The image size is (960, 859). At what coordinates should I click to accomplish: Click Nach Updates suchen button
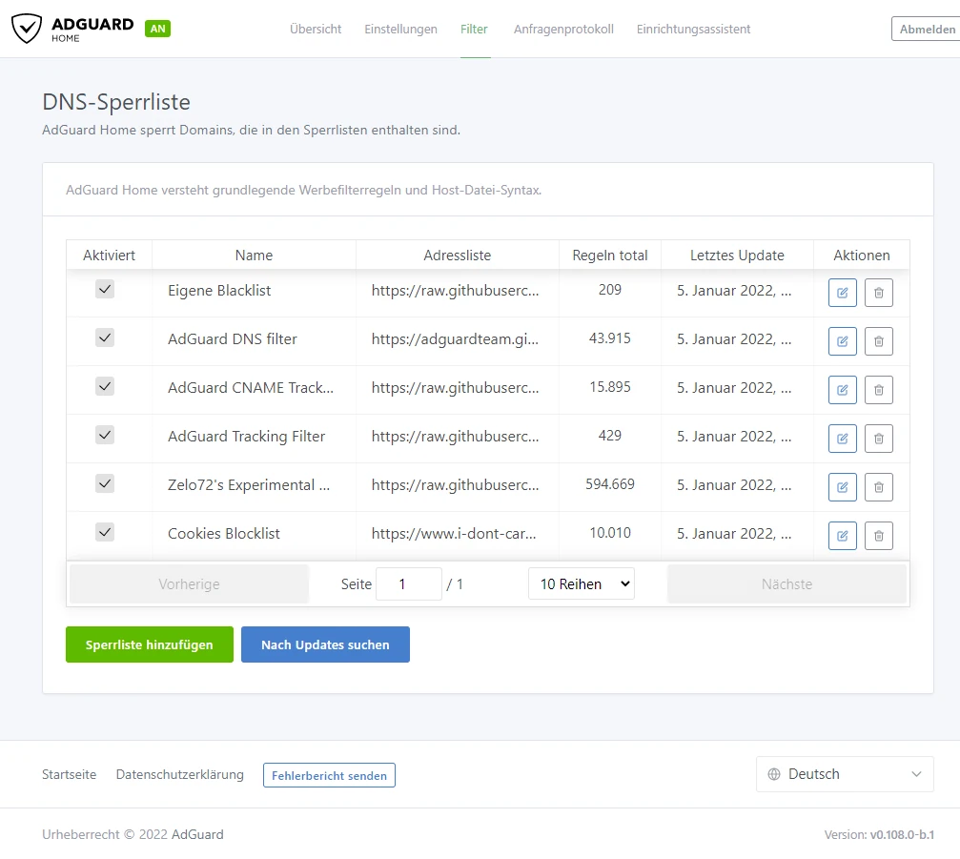pyautogui.click(x=325, y=644)
